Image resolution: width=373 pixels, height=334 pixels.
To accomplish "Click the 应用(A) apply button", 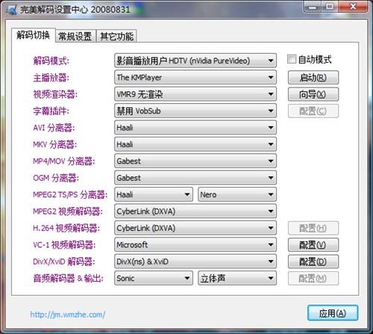I will point(333,313).
